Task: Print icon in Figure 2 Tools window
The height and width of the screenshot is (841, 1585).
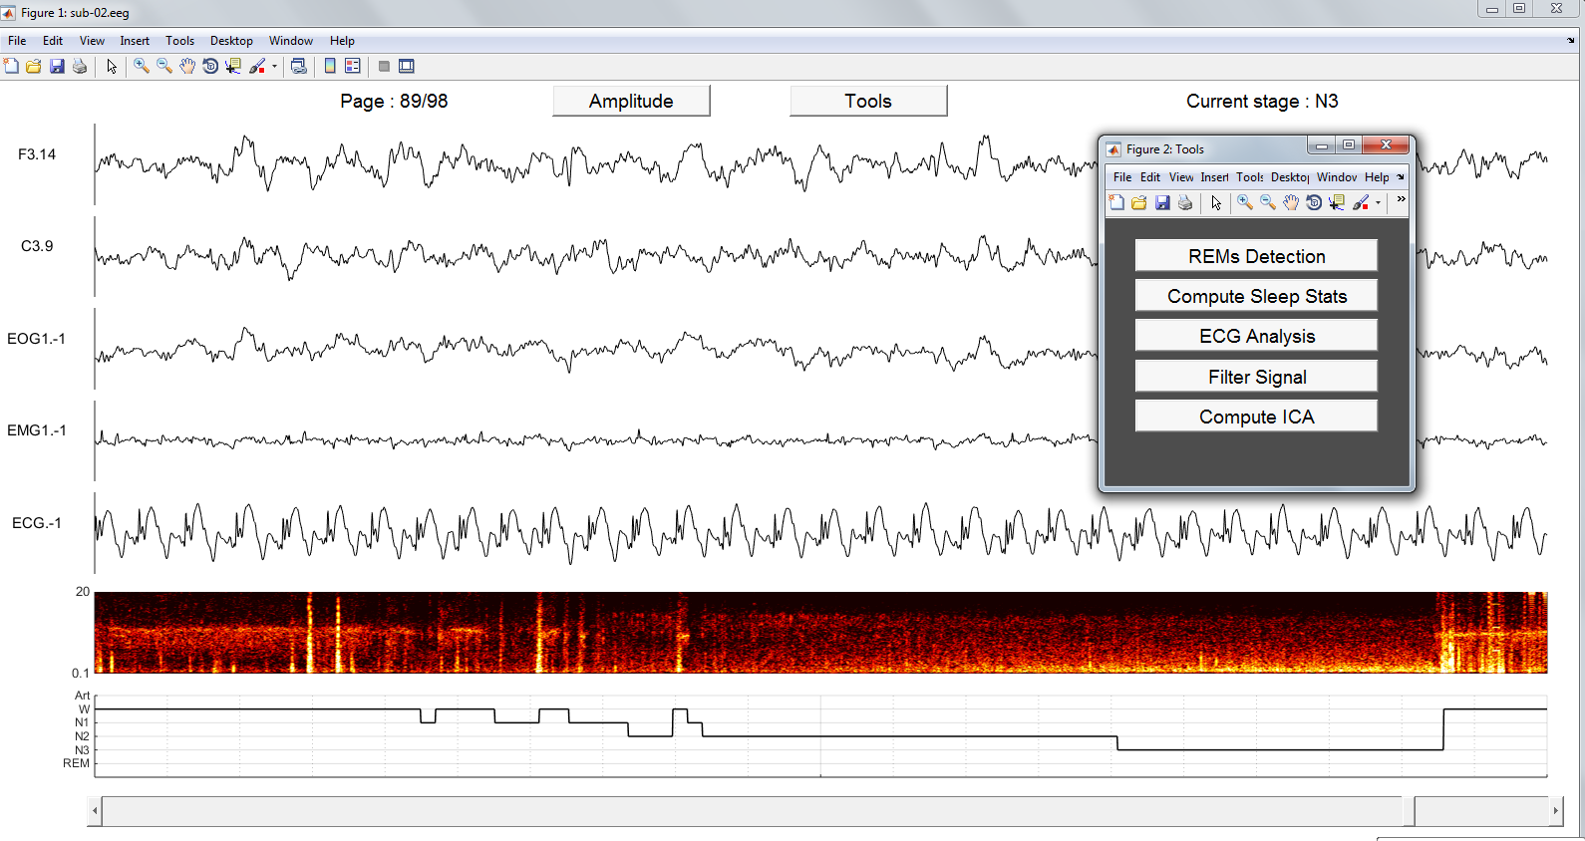Action: point(1185,203)
